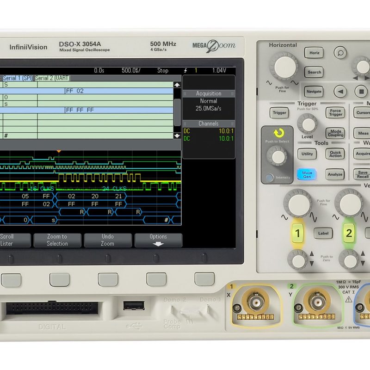This screenshot has width=370, height=370.
Task: Click the reverse play arrow navigation button
Action: 340,91
